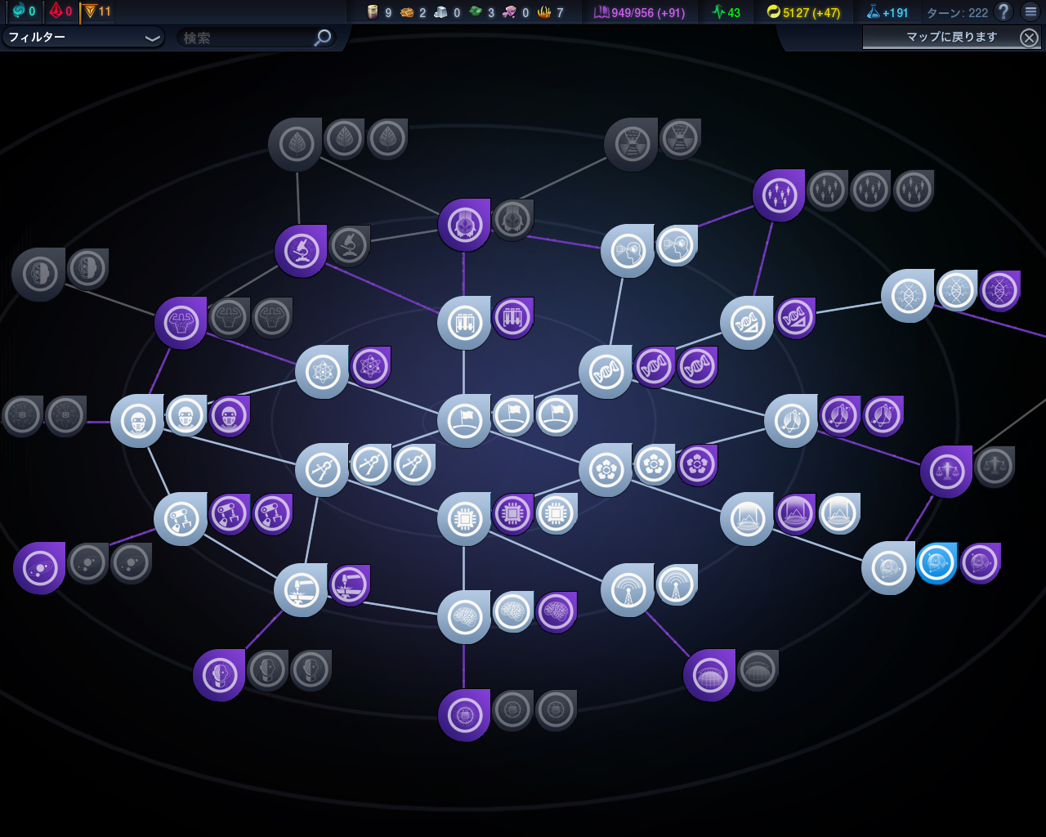Open the main menu hamburger icon
Viewport: 1046px width, 837px height.
tap(1030, 11)
